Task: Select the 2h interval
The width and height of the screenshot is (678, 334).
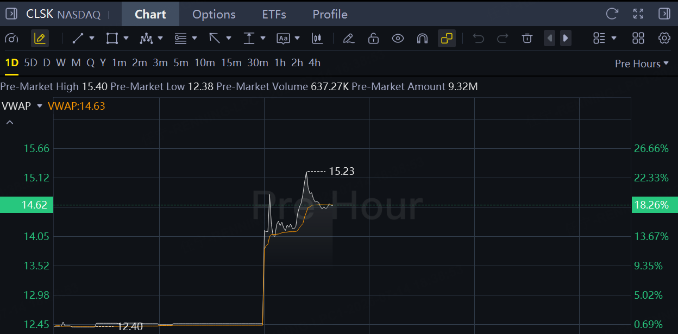Action: click(x=297, y=63)
